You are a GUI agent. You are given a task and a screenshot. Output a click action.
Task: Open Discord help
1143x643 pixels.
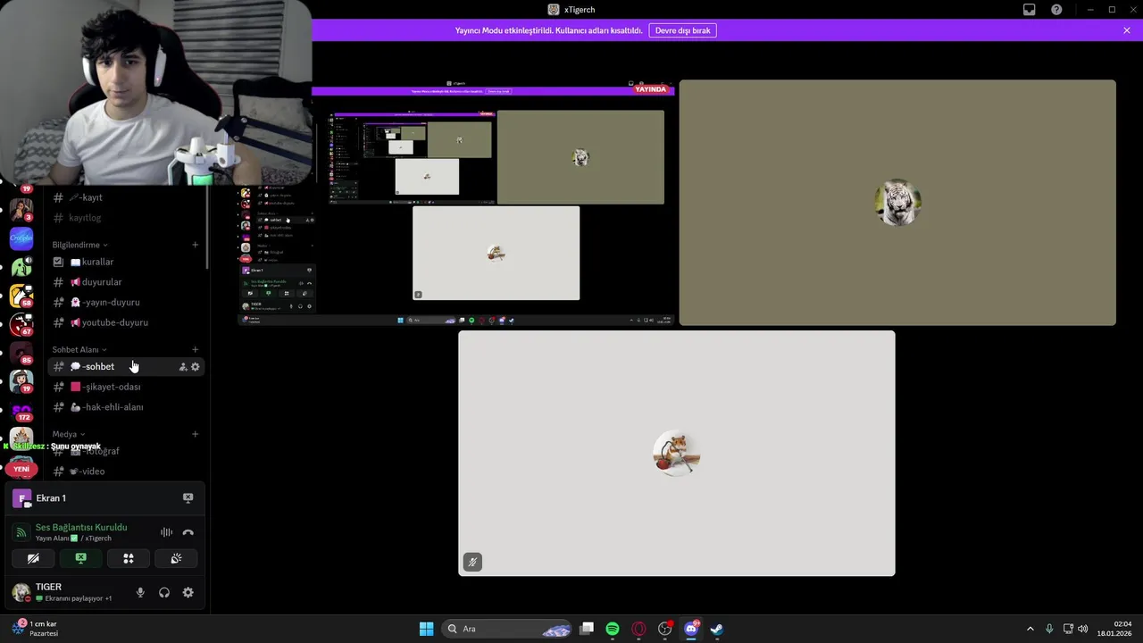1056,10
